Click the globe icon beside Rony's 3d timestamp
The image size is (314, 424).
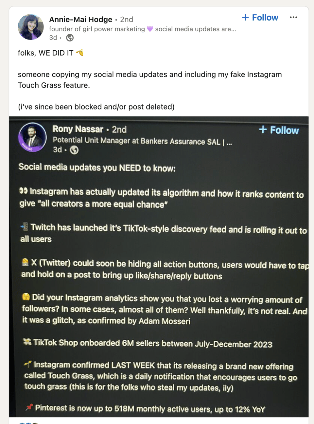coord(74,150)
